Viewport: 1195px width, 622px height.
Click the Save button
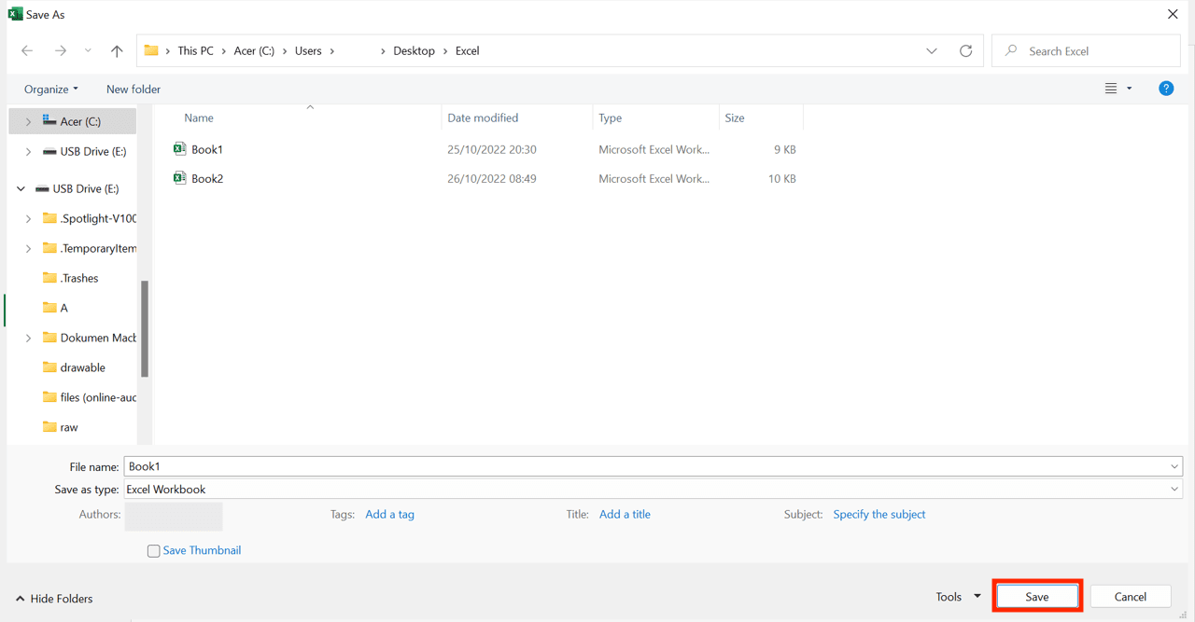coord(1037,597)
